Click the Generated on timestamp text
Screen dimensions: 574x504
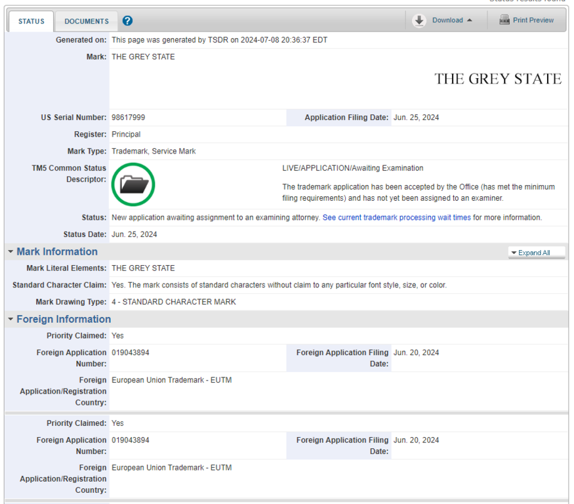pos(220,40)
